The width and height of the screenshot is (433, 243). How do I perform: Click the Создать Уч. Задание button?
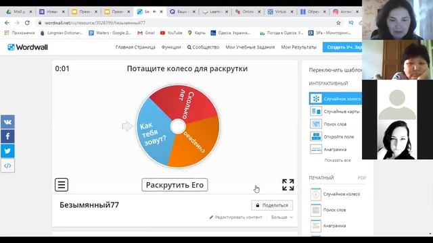(342, 47)
